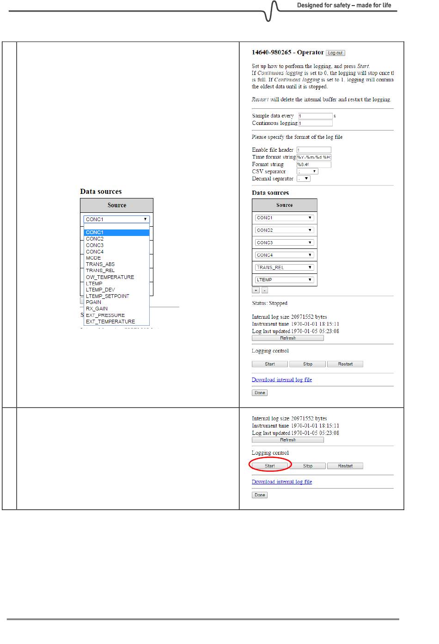
Task: Select EXT_PRESSURE option in the open list
Action: (116, 316)
